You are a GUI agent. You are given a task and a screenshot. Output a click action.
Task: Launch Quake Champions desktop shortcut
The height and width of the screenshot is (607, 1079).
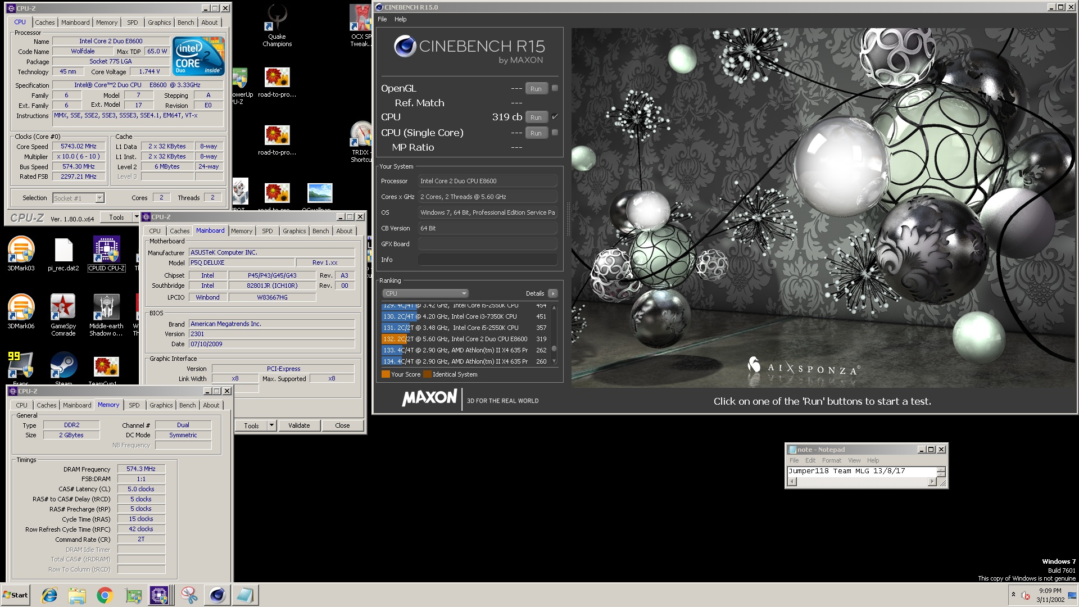tap(277, 26)
